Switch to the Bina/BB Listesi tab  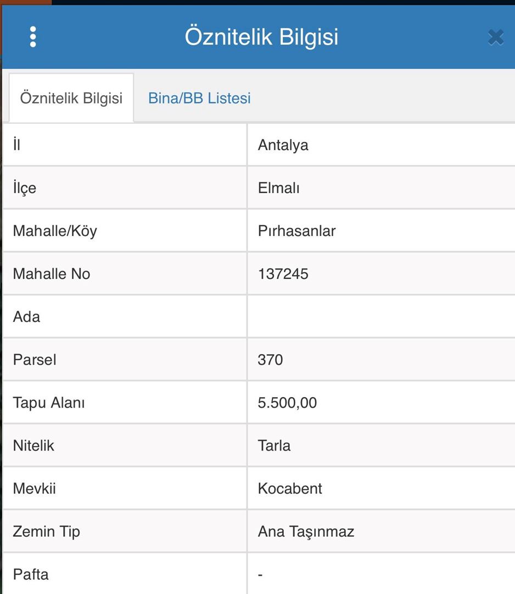(199, 98)
